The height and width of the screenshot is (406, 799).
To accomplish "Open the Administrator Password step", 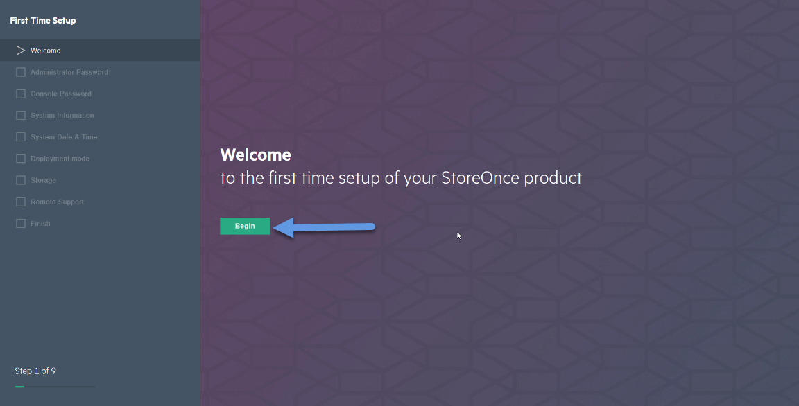I will click(69, 72).
